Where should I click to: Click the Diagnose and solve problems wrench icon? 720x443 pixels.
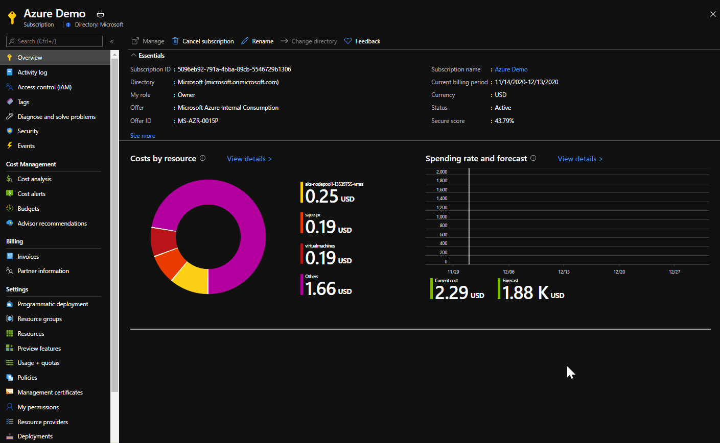point(10,116)
